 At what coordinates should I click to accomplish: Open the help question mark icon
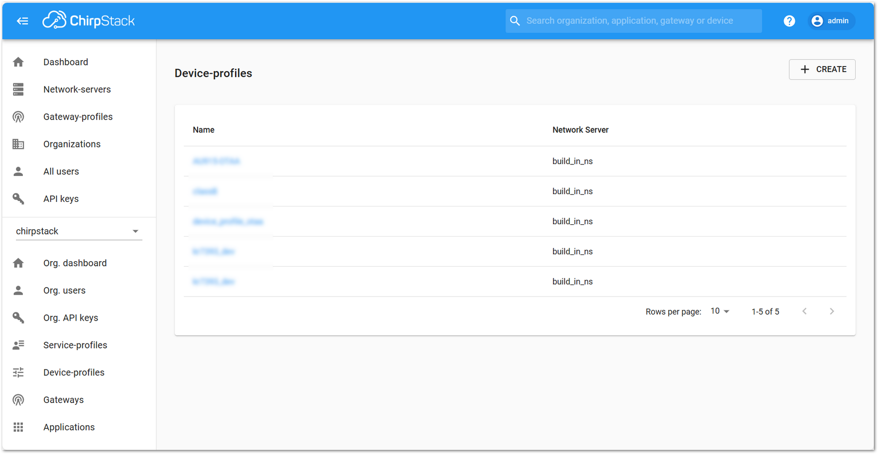(x=789, y=21)
